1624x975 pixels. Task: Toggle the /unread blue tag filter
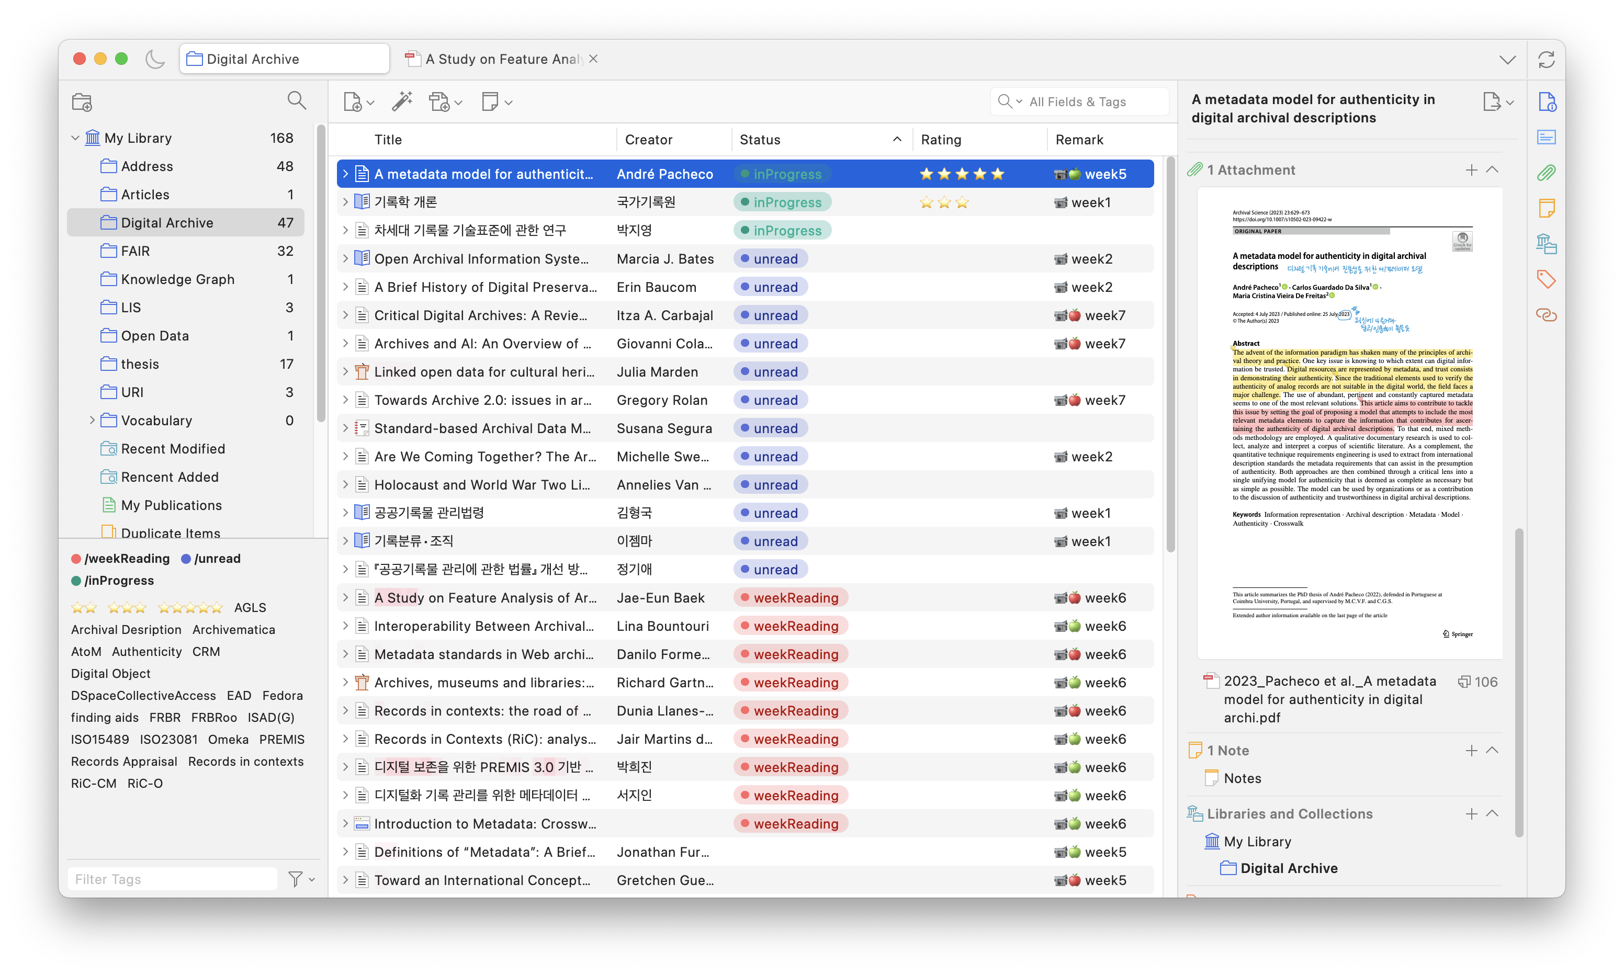[211, 559]
